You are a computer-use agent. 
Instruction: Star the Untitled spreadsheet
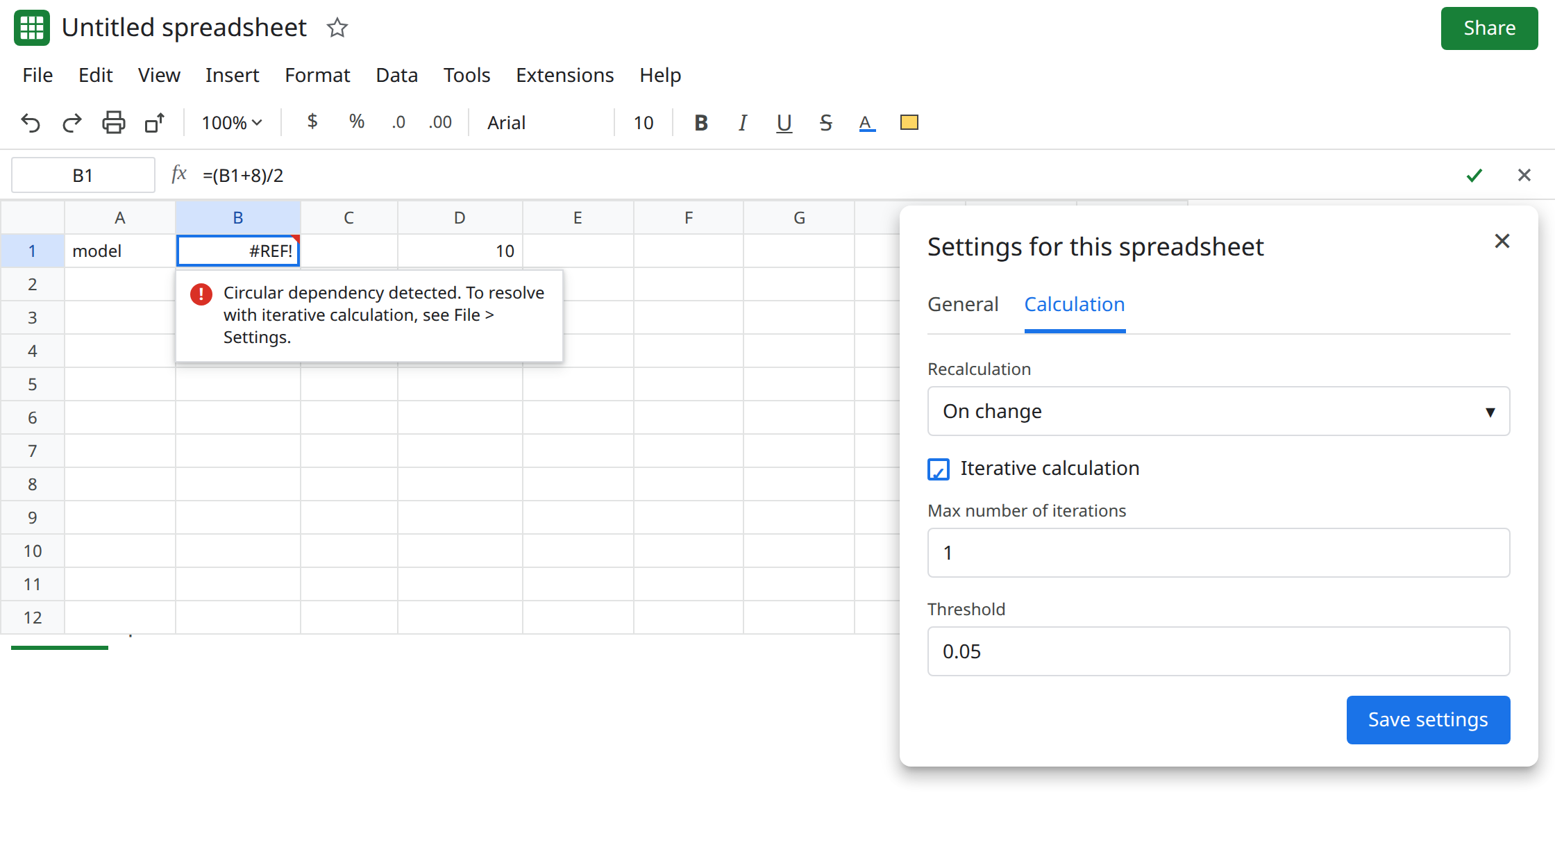pyautogui.click(x=337, y=28)
